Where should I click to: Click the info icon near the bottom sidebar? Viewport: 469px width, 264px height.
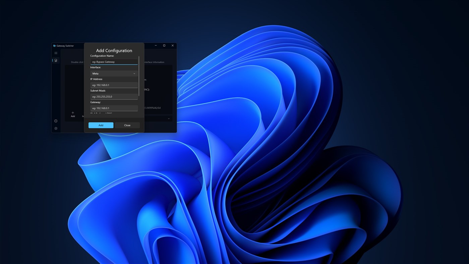click(x=55, y=121)
